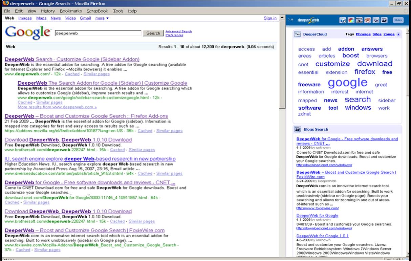This screenshot has height=261, width=411.
Task: Open the Bookmarks menu
Action: point(71,11)
